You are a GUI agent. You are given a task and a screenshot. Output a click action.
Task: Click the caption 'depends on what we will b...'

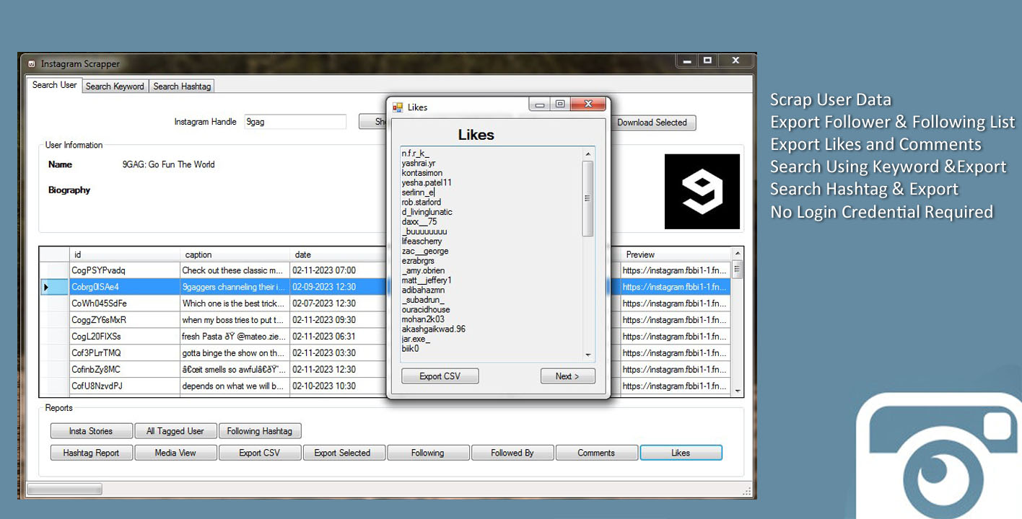point(233,386)
